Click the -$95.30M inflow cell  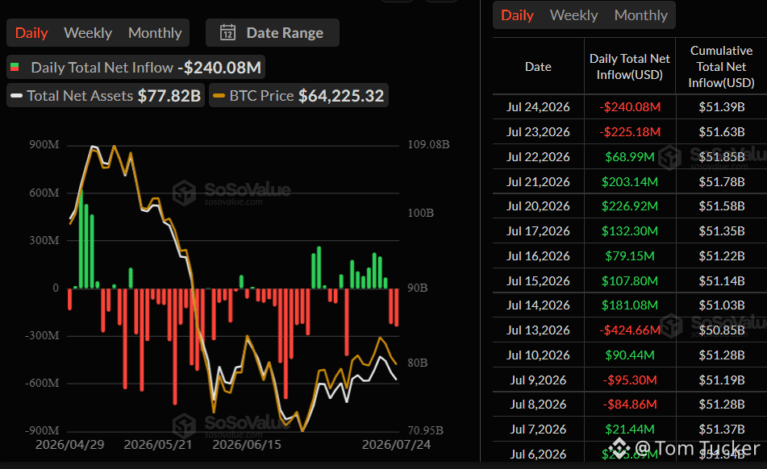click(x=630, y=380)
